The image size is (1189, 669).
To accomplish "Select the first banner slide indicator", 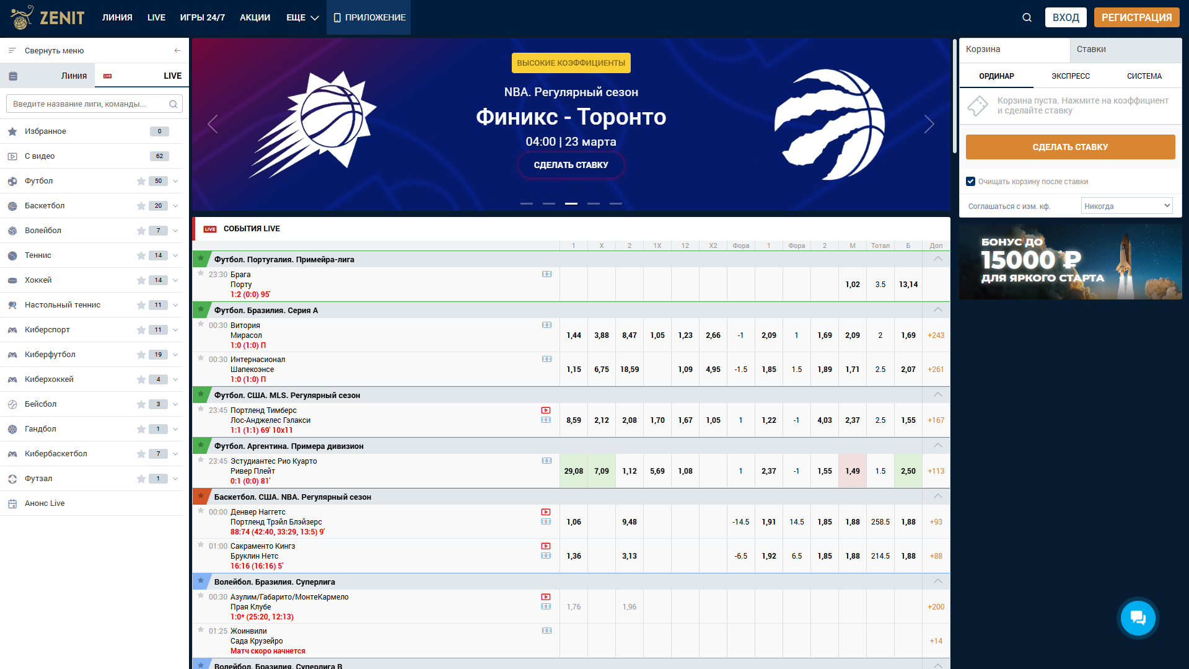I will [x=526, y=203].
